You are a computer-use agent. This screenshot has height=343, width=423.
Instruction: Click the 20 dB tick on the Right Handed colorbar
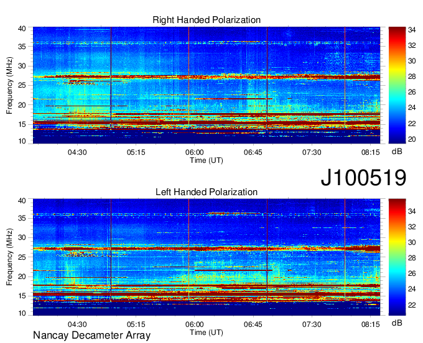point(412,139)
